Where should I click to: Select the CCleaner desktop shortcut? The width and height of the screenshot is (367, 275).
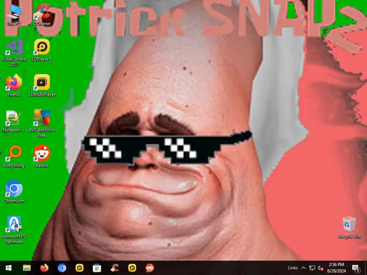coord(42,14)
